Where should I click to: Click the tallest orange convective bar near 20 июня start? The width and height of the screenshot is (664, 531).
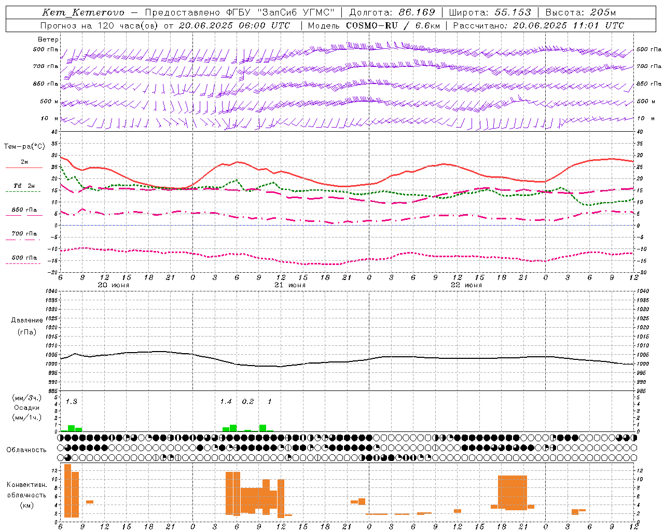point(67,491)
